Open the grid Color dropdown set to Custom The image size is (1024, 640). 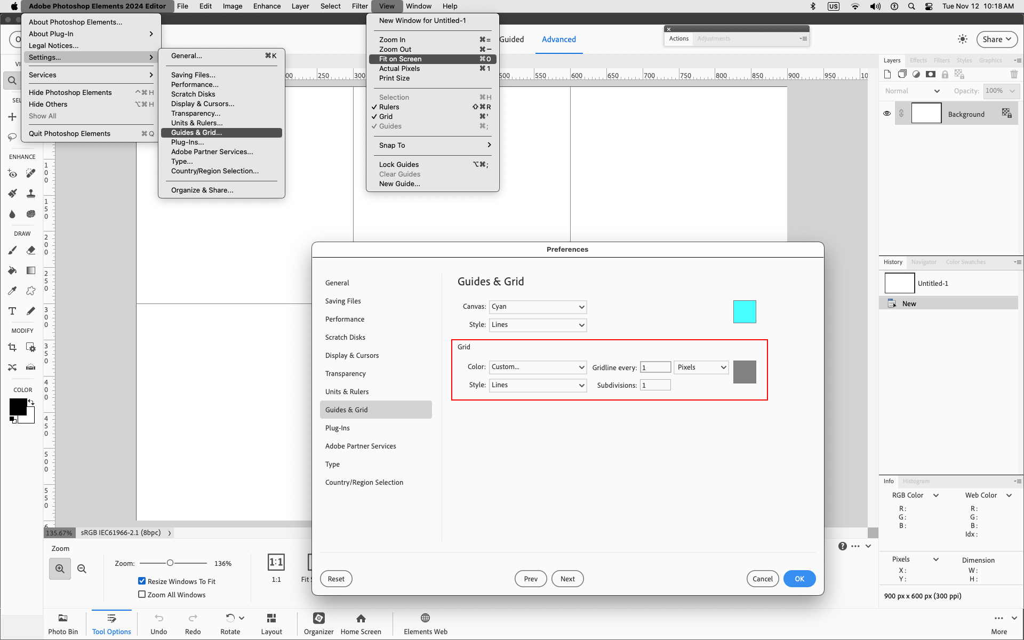(538, 367)
